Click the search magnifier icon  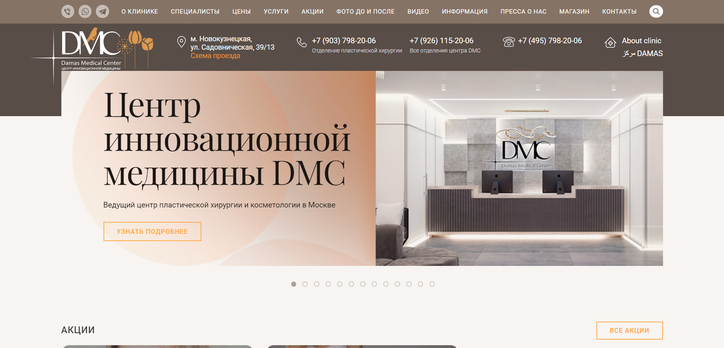tap(656, 11)
